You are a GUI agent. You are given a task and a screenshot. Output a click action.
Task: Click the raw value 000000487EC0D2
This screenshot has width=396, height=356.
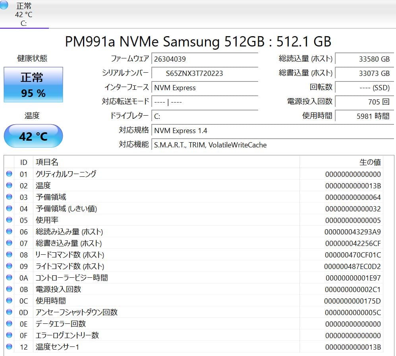coord(352,267)
